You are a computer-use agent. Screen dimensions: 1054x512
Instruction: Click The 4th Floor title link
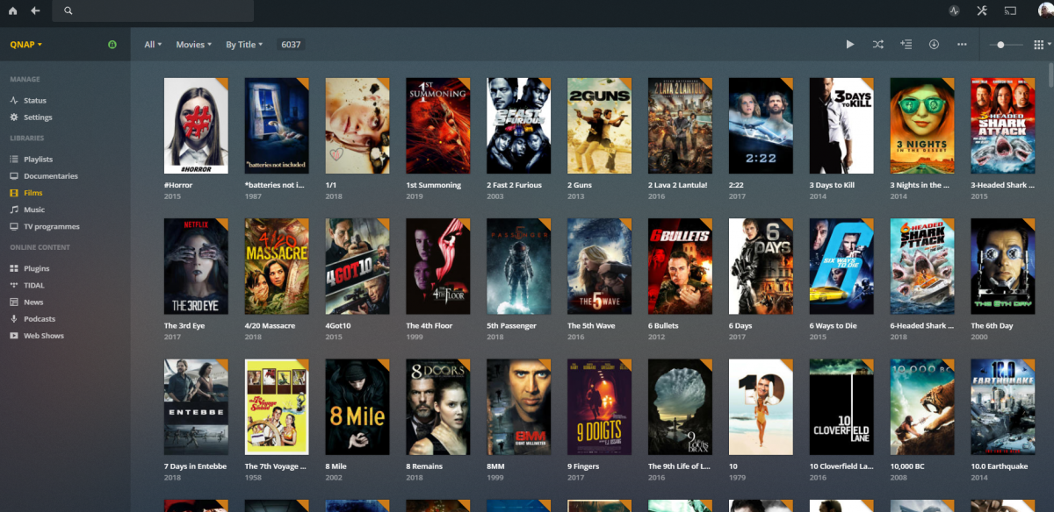click(x=430, y=325)
